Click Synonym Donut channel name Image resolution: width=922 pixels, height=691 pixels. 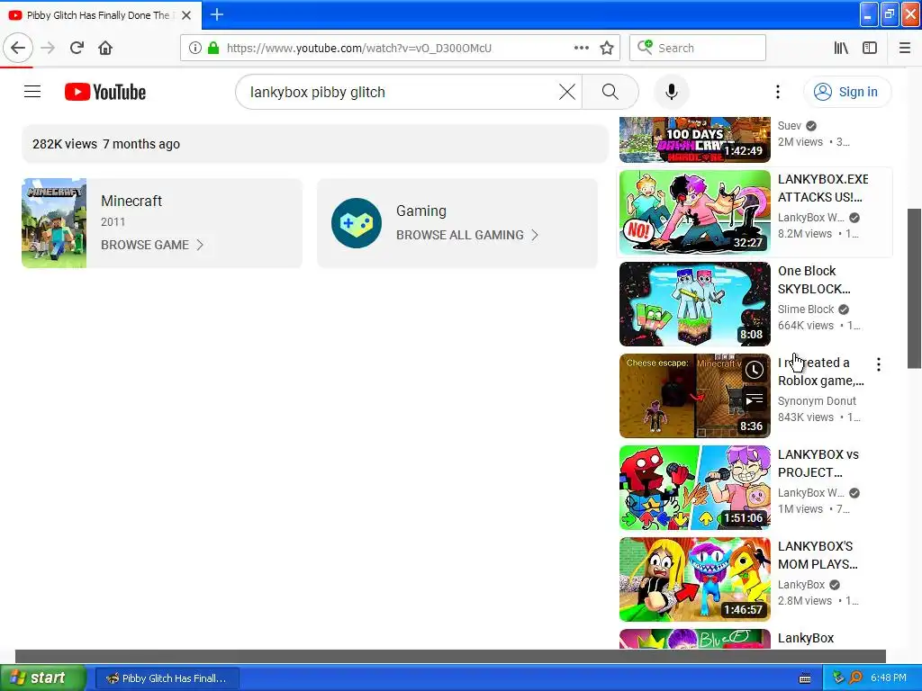click(x=817, y=400)
